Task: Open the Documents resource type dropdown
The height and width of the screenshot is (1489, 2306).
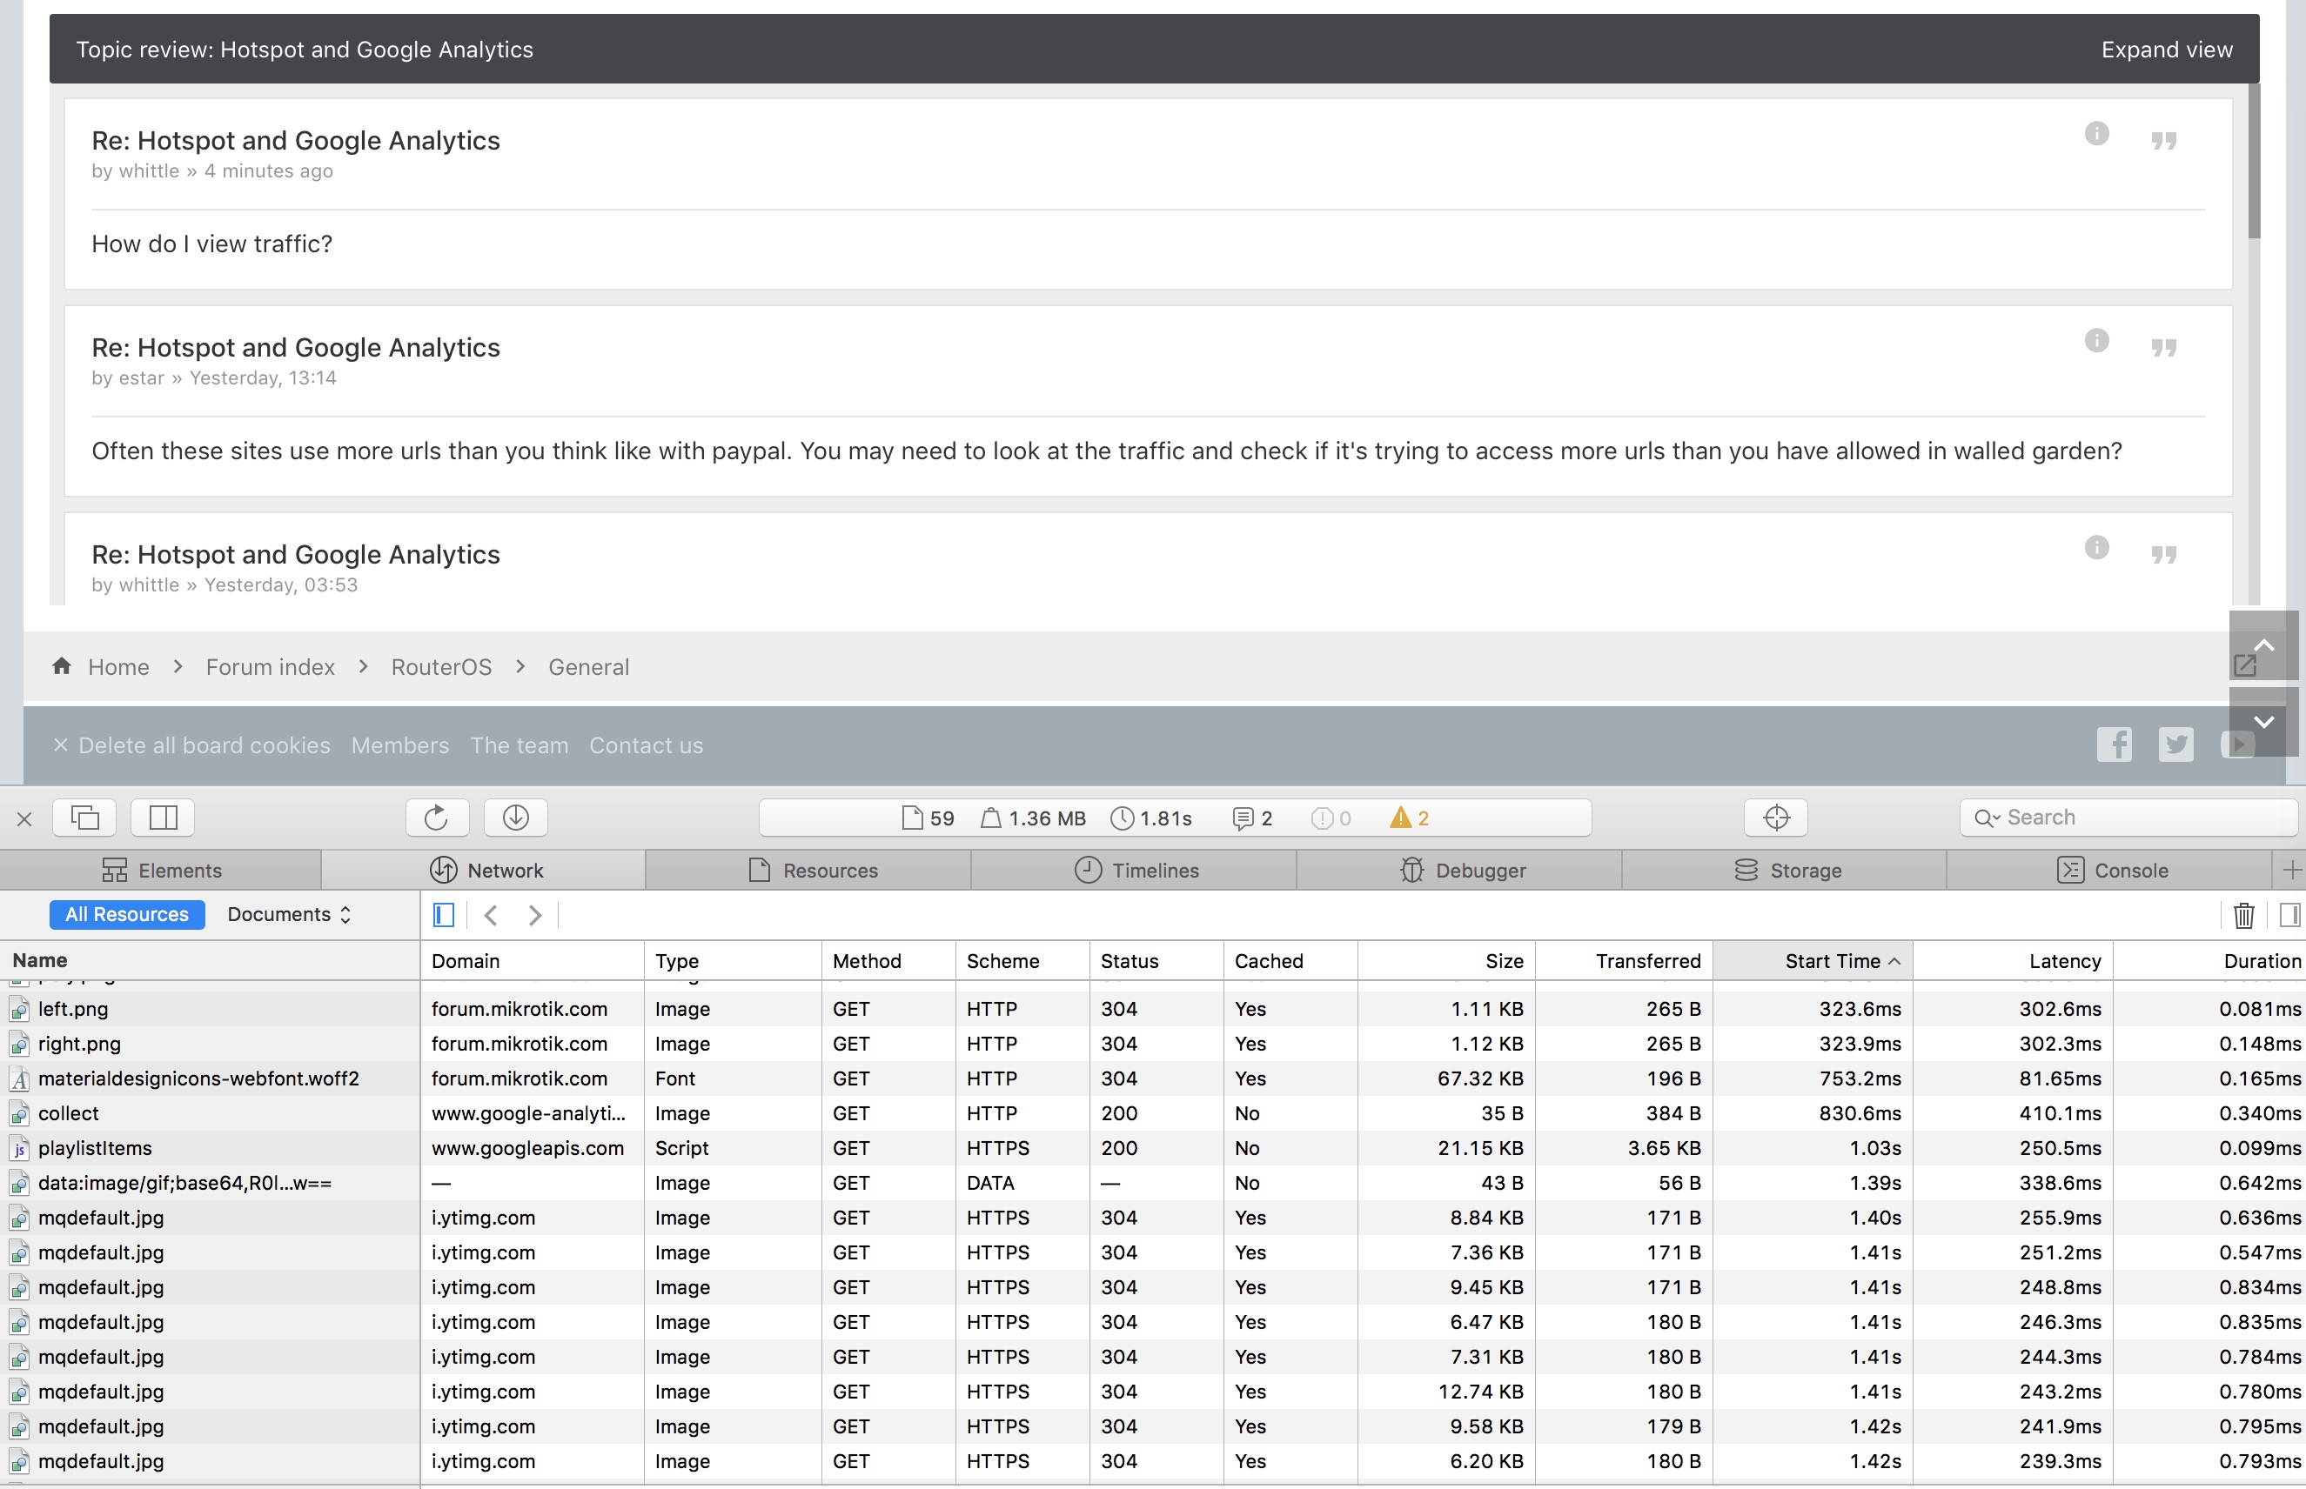Action: [288, 914]
